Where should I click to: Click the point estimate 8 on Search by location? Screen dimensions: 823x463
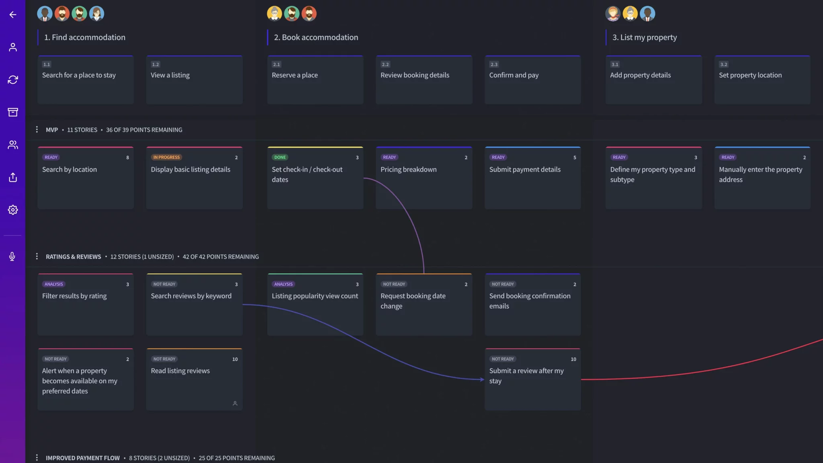click(127, 158)
